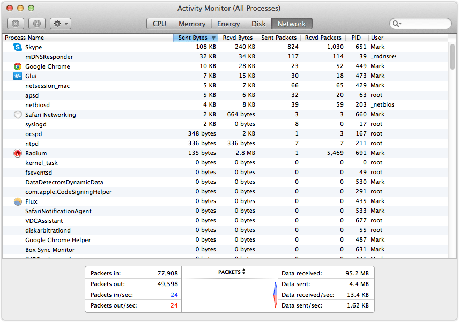Click blue Packets in/sec value
Viewport: 459px width, 322px height.
pyautogui.click(x=174, y=295)
